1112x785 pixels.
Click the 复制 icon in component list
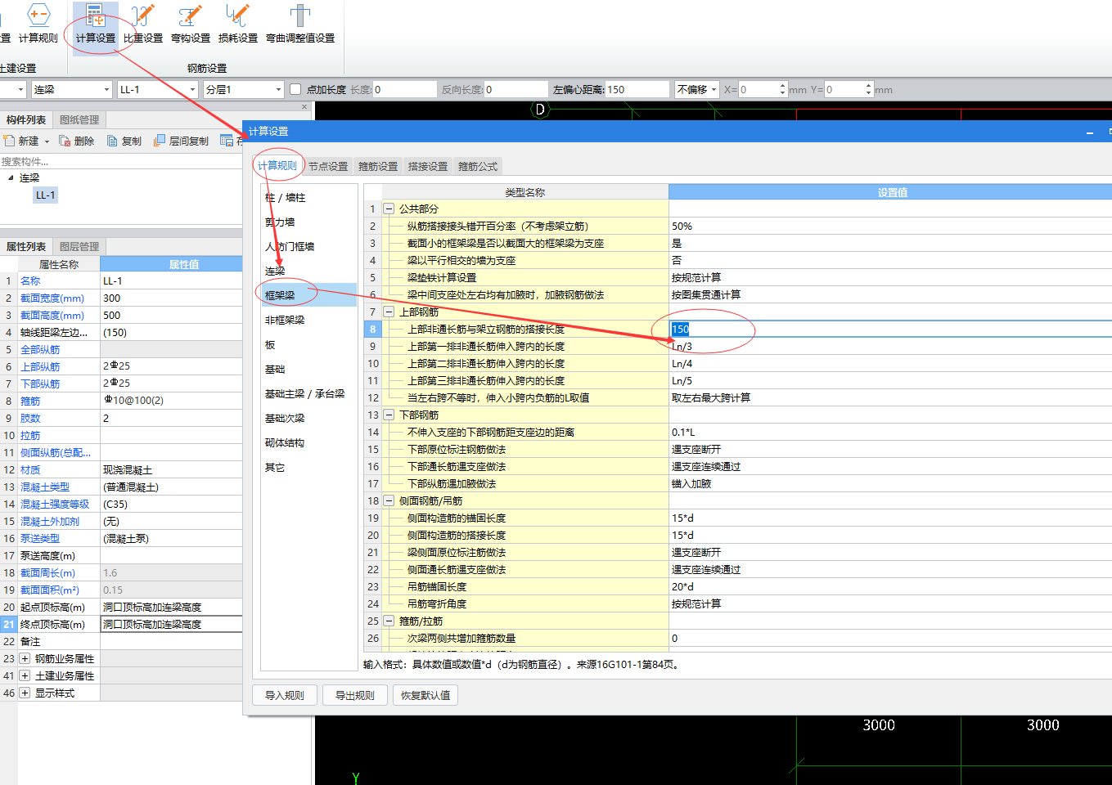pos(124,141)
